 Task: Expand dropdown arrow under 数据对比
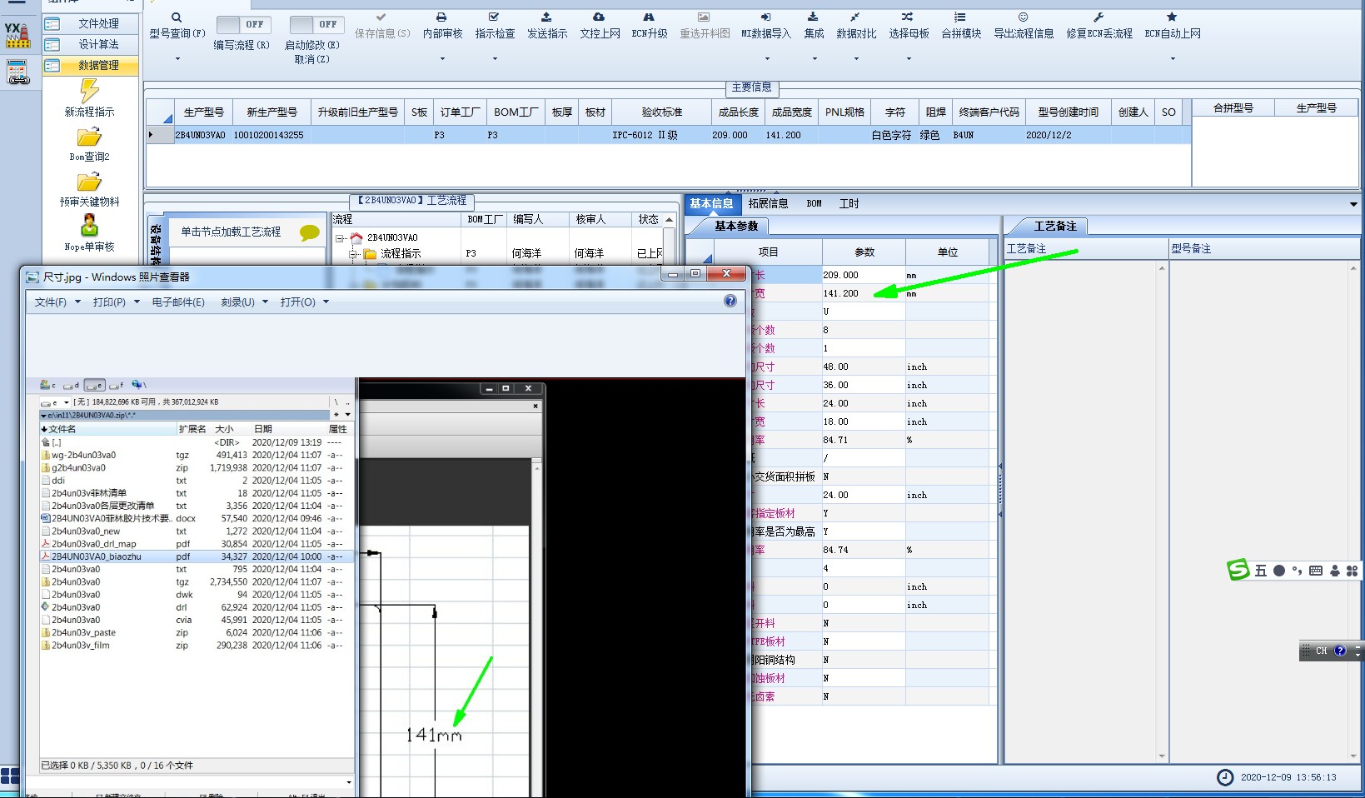tap(856, 59)
